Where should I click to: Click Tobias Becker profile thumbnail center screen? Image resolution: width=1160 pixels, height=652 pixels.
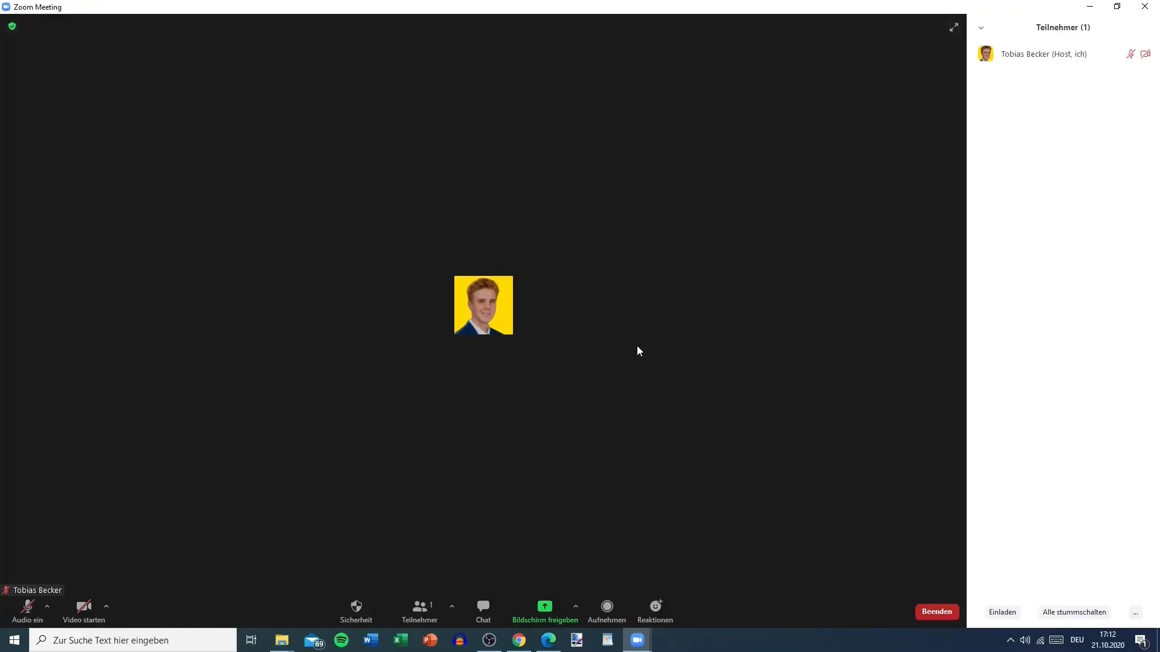click(x=483, y=305)
